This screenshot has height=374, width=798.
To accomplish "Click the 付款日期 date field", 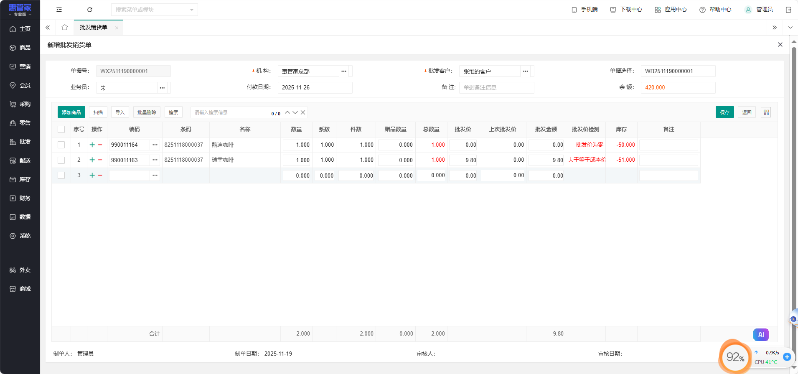I will tap(315, 88).
